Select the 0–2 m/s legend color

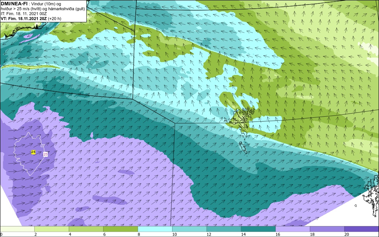point(17,229)
